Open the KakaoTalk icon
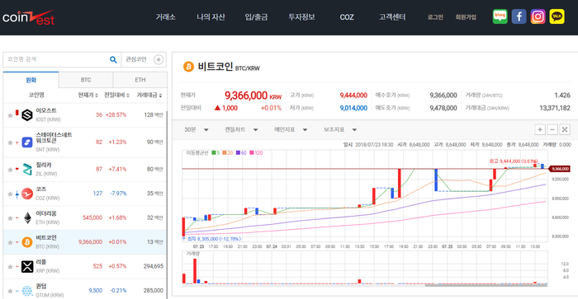 tap(557, 16)
